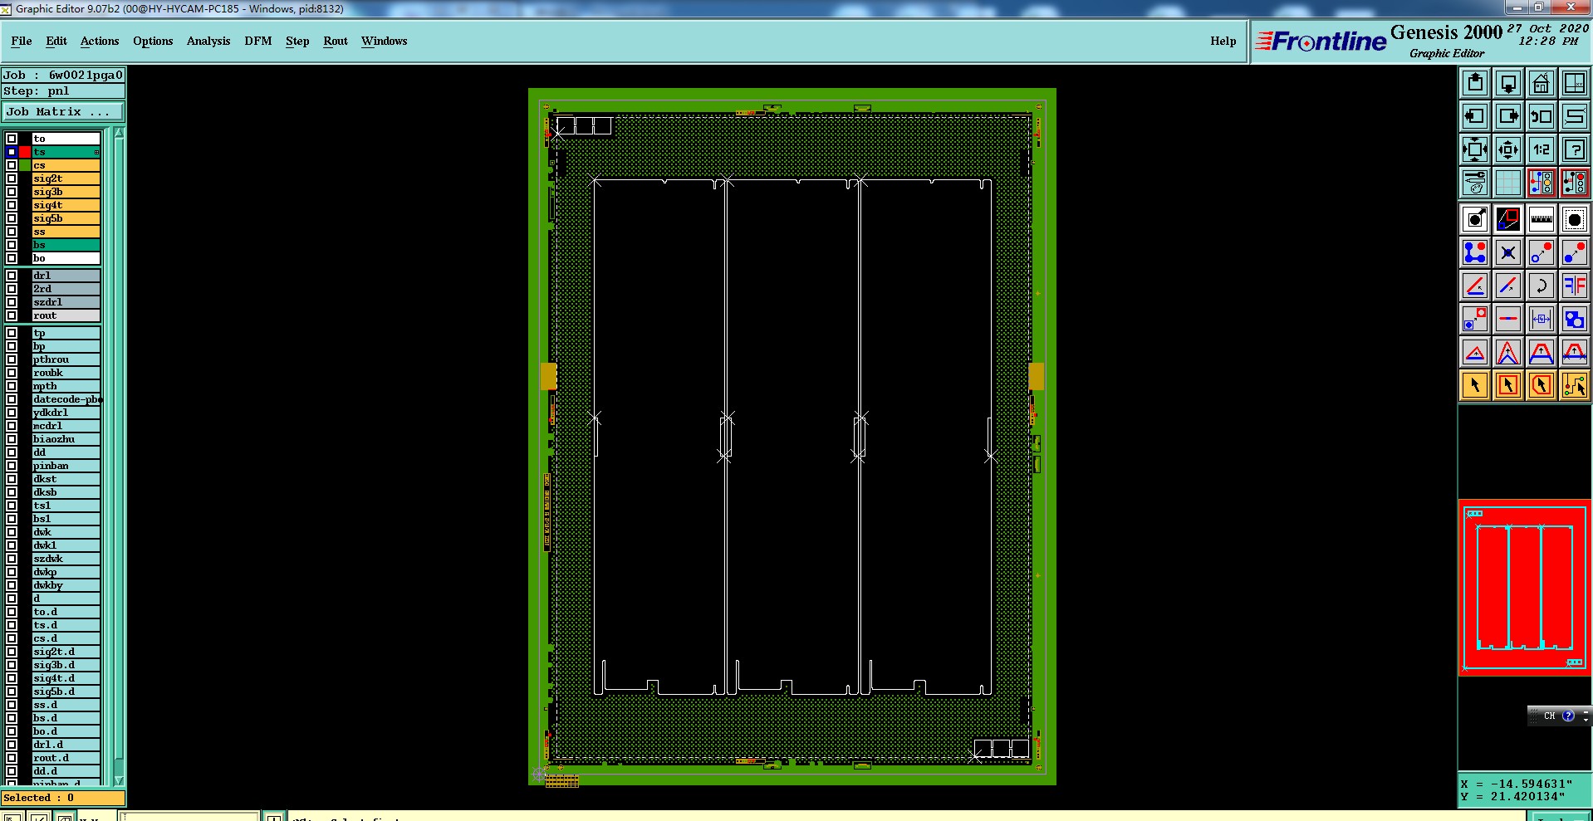Choose the net-path select pointer icon

coord(1575,385)
